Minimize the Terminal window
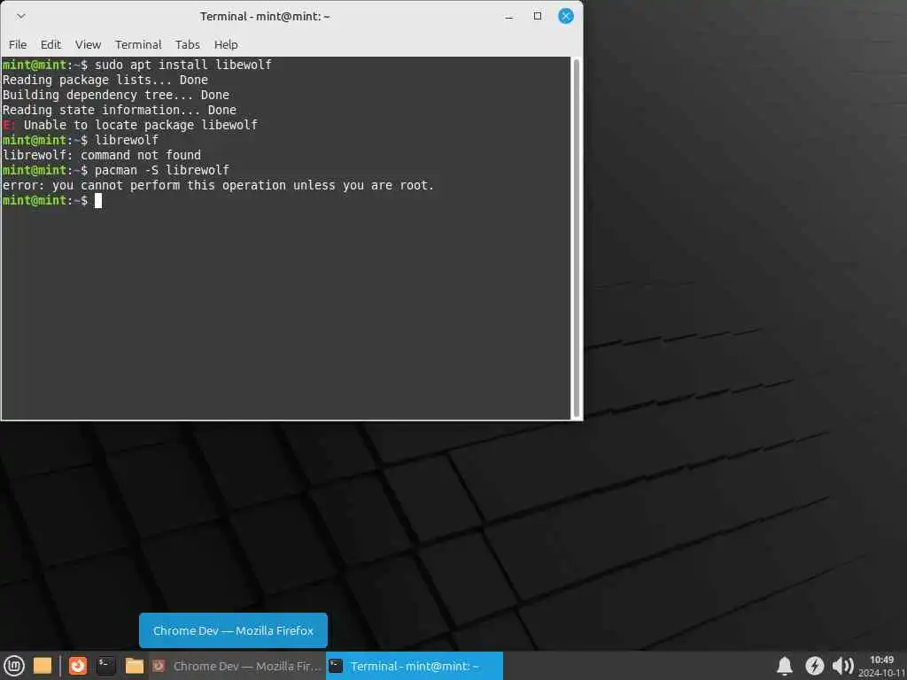The width and height of the screenshot is (907, 680). tap(509, 17)
